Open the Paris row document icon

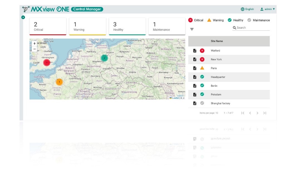(195, 68)
